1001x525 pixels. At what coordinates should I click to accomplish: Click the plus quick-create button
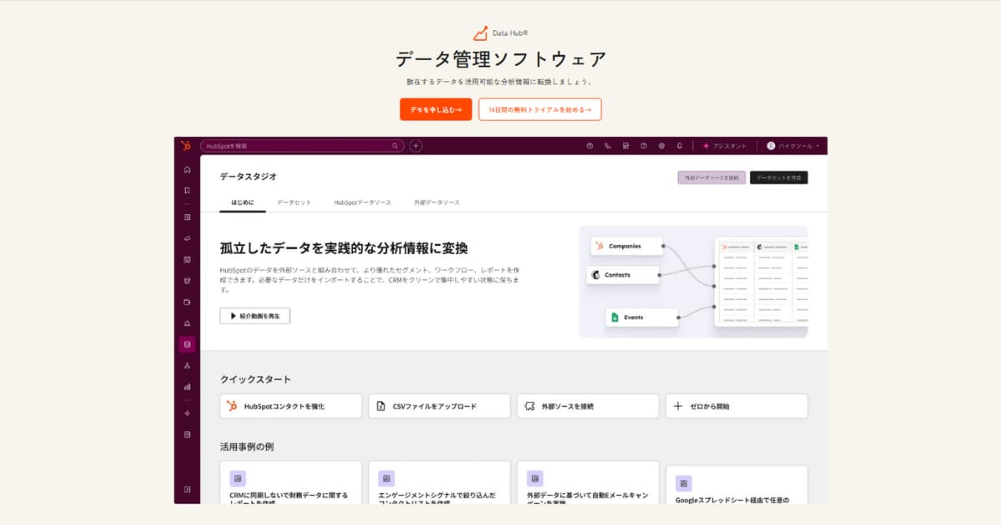coord(416,146)
